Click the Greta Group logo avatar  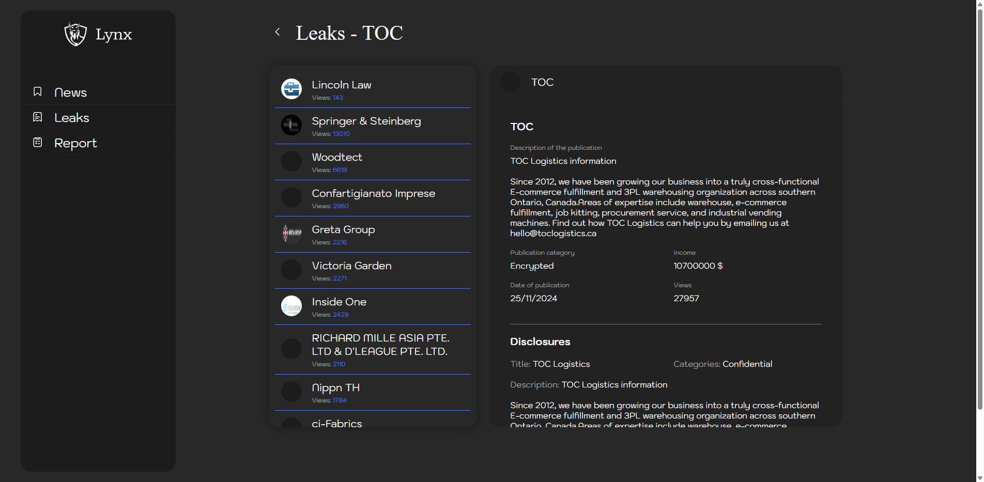click(x=291, y=234)
